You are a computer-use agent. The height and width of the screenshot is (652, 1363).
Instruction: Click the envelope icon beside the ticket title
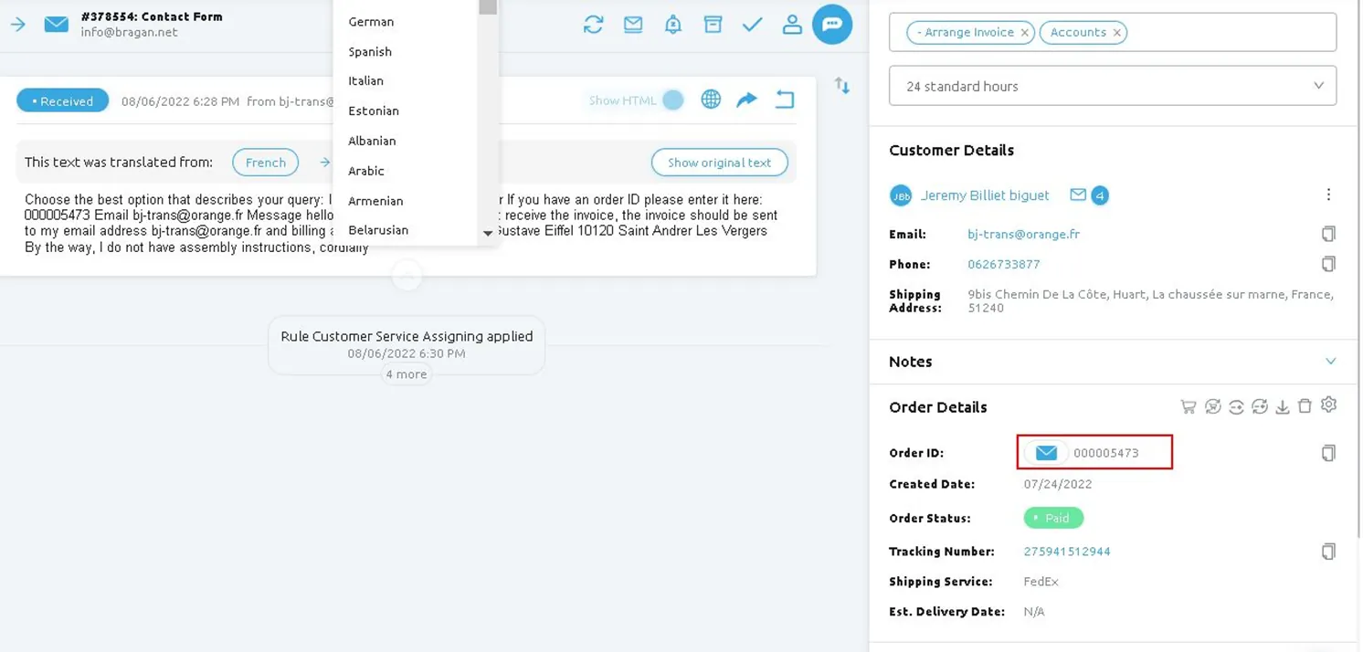[x=57, y=24]
